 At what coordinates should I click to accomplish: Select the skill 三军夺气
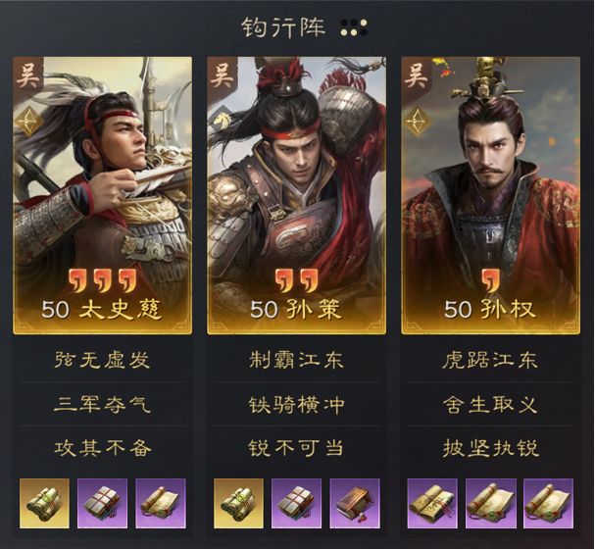coord(103,404)
